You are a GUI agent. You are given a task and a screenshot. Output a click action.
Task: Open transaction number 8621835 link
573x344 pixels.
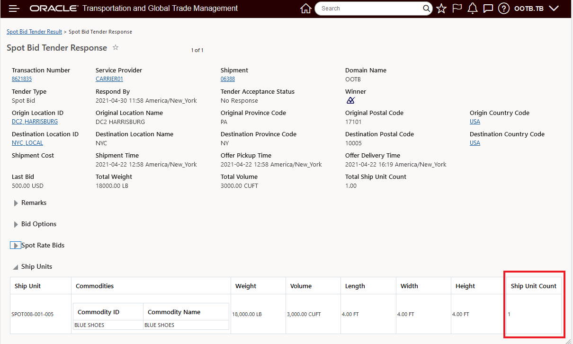[22, 79]
